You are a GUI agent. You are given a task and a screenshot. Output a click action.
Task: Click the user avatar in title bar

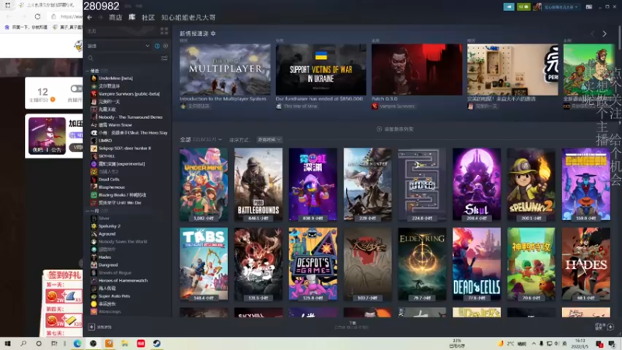point(537,7)
